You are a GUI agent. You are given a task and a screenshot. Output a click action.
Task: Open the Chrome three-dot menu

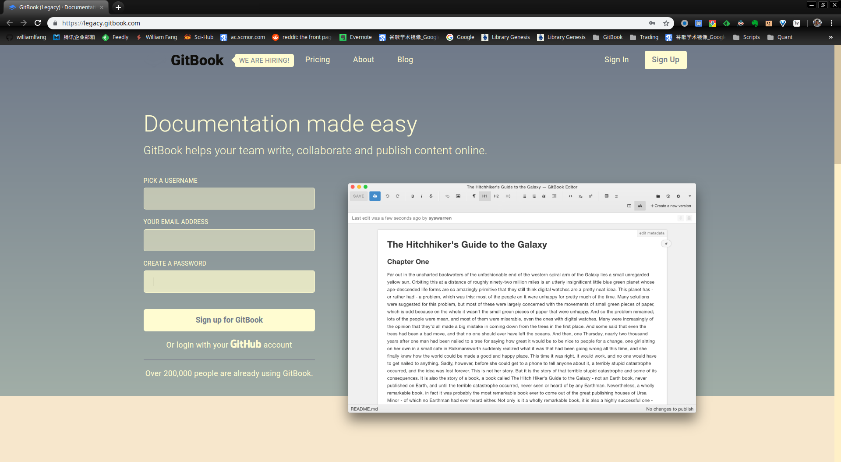coord(831,23)
